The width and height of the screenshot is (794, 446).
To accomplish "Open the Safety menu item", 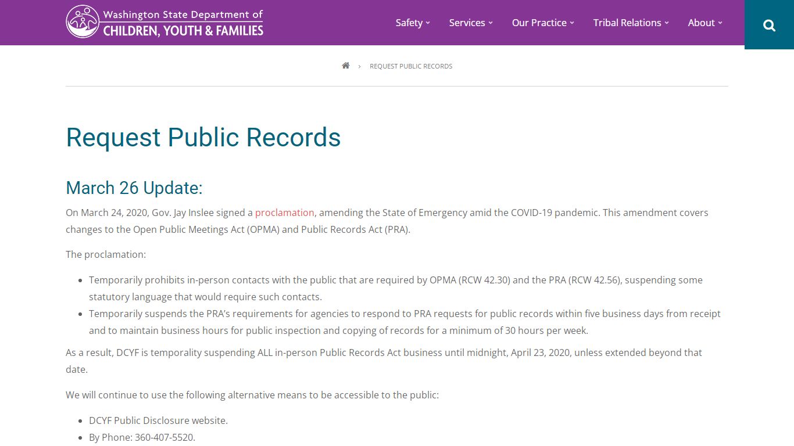I will pos(409,23).
